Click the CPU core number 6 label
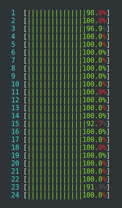 [13, 52]
